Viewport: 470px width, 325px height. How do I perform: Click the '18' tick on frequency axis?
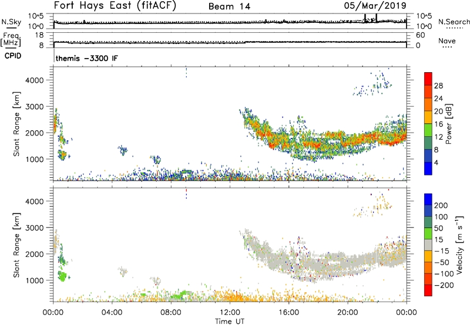(x=39, y=35)
